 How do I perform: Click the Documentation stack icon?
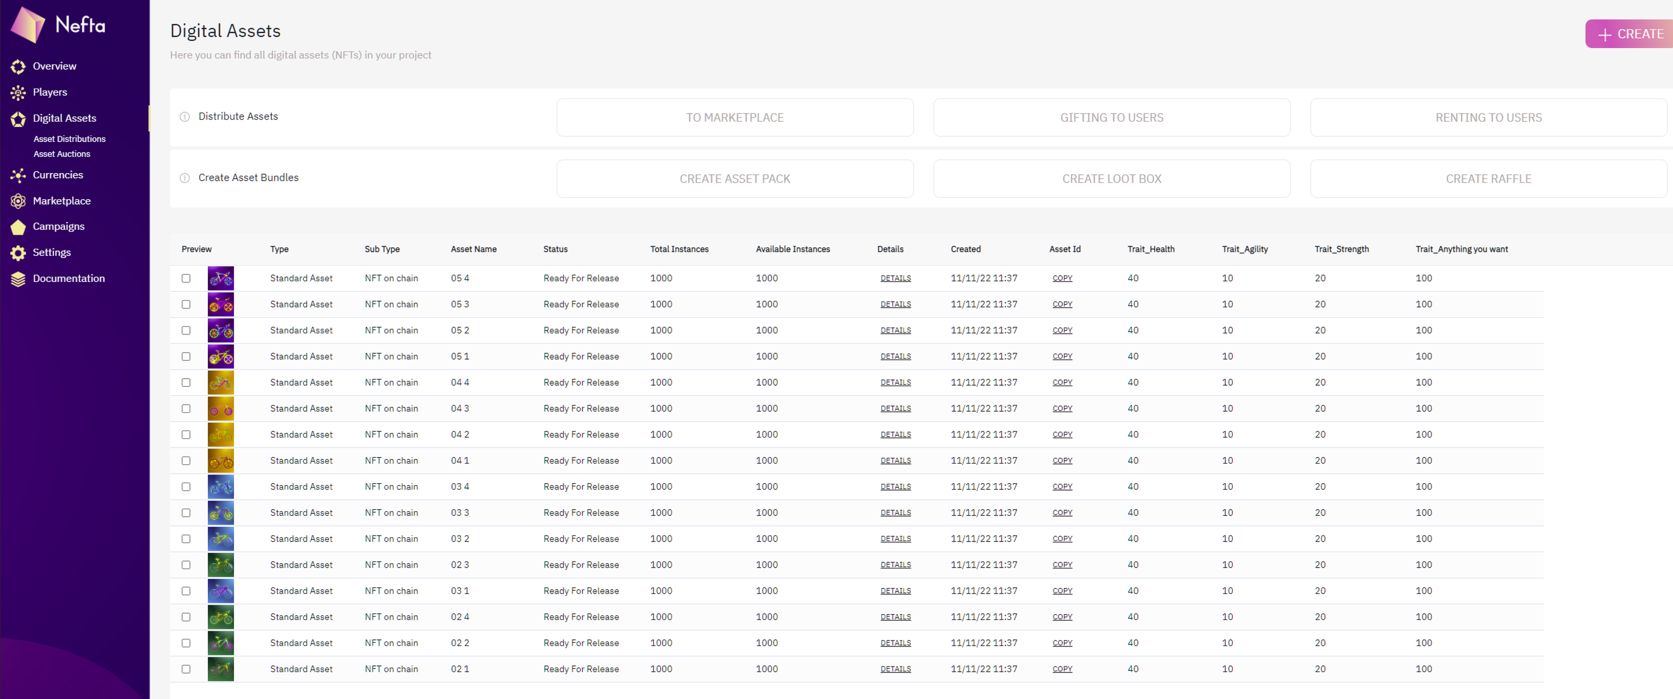click(x=18, y=279)
